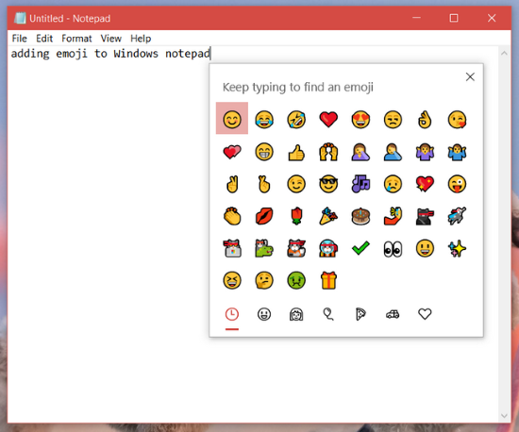Open the smiley faces and animals category tab
The width and height of the screenshot is (519, 432).
[x=264, y=314]
